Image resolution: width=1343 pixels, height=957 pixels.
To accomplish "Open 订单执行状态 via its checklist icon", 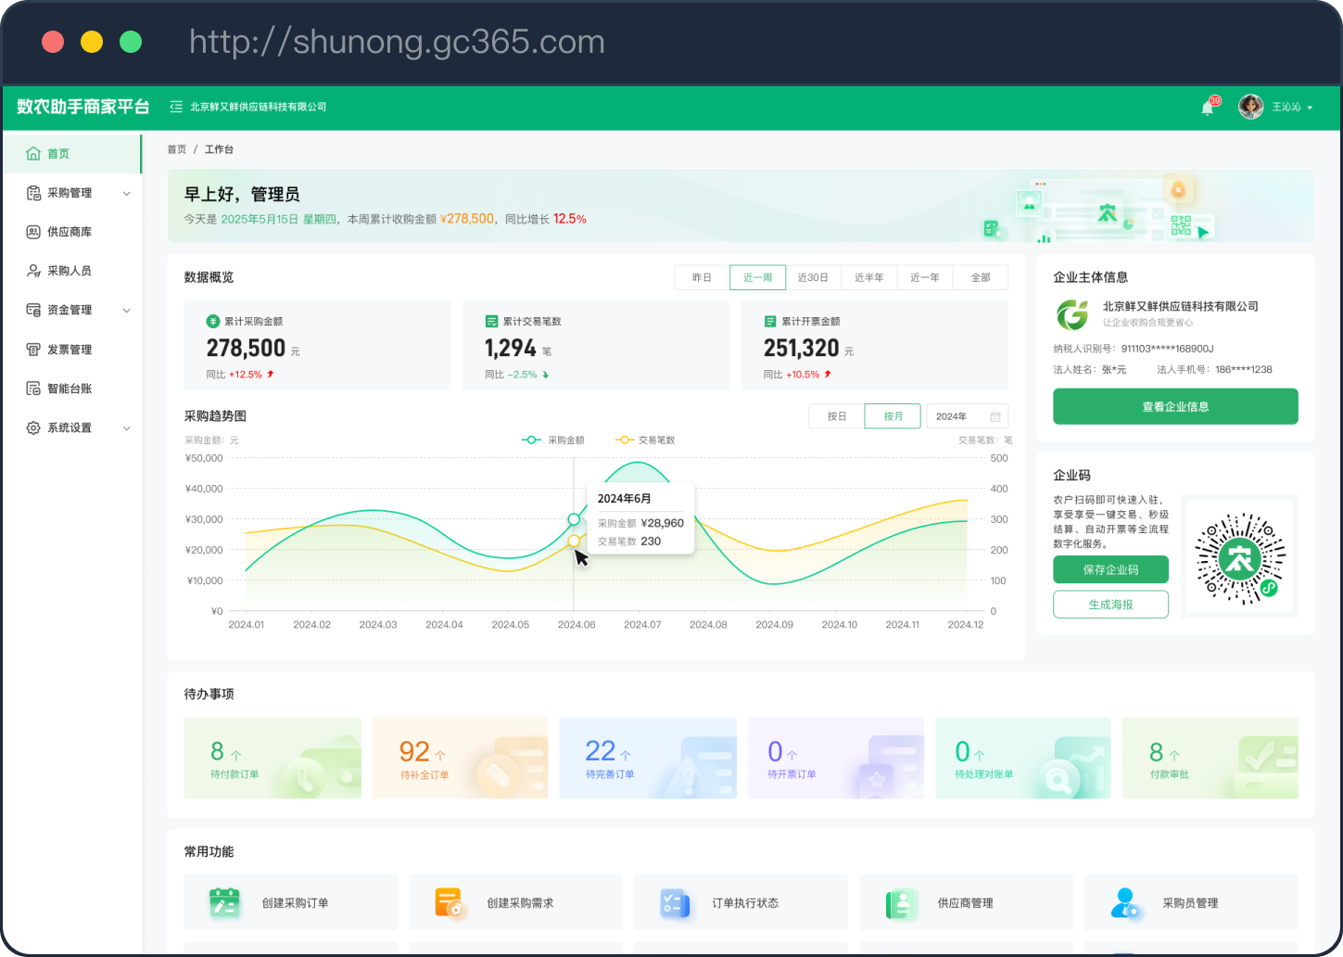I will pos(675,902).
